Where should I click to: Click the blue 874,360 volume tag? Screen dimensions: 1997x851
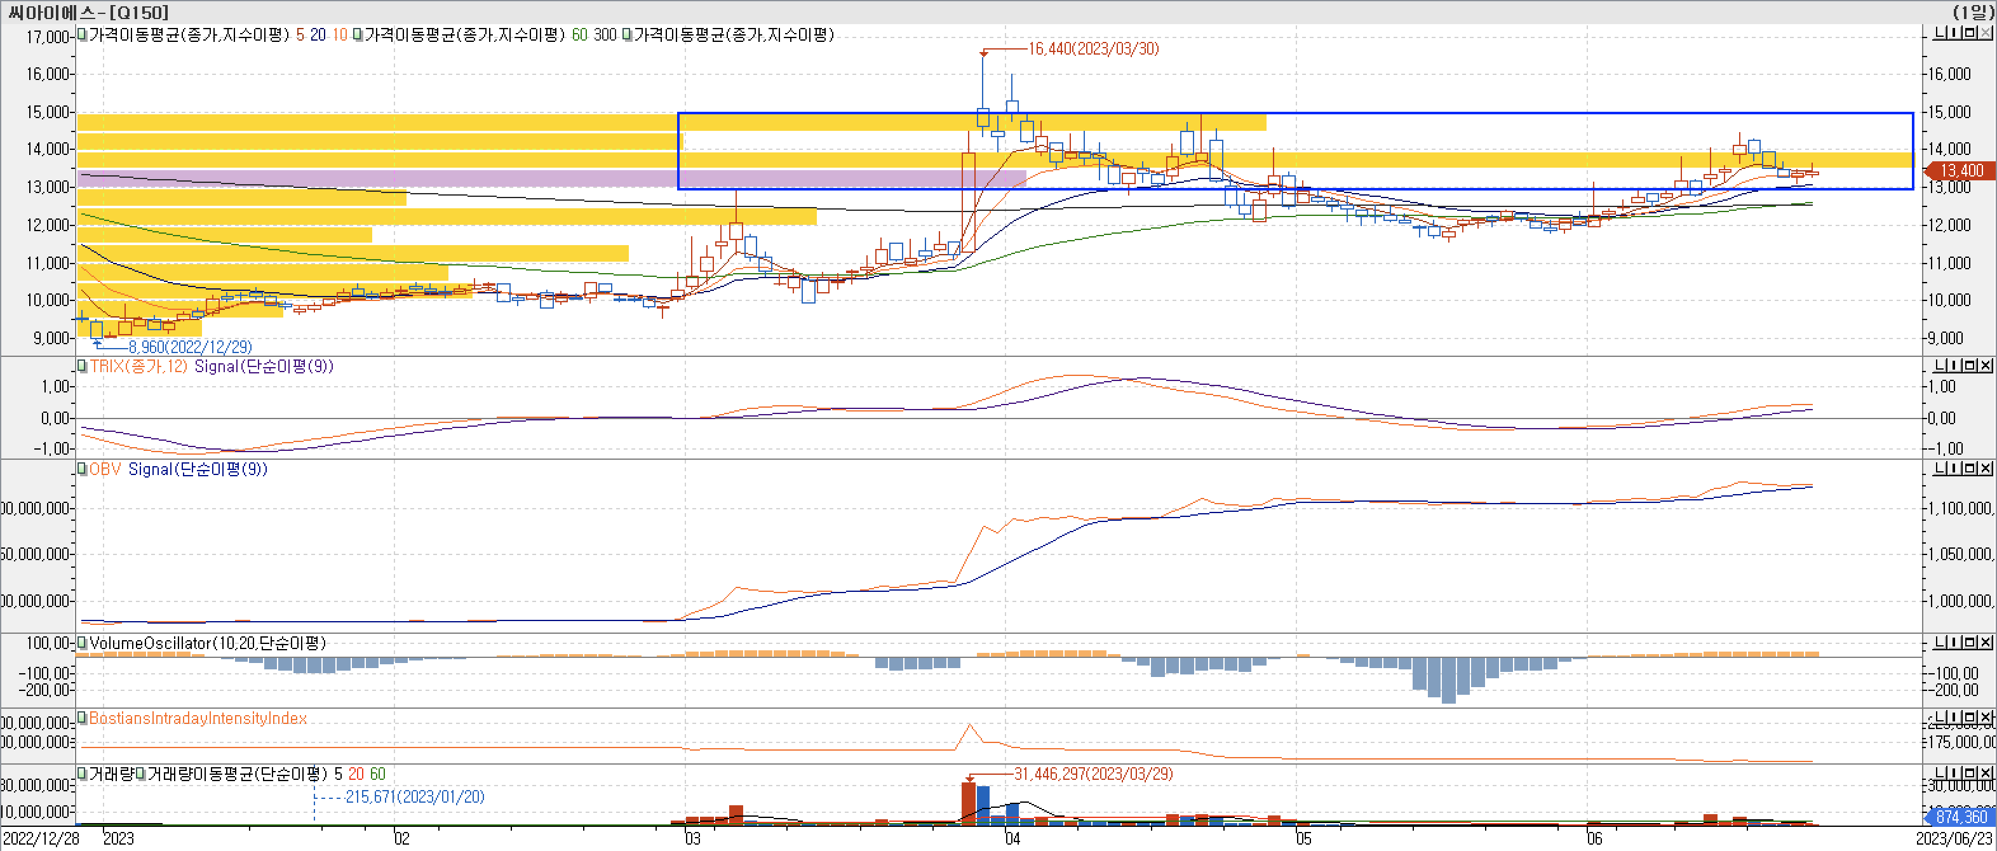(1961, 817)
